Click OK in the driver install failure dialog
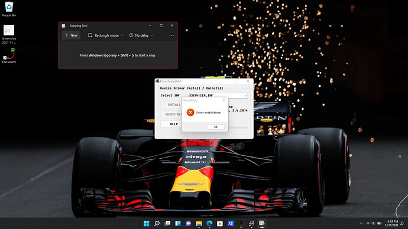 point(215,127)
